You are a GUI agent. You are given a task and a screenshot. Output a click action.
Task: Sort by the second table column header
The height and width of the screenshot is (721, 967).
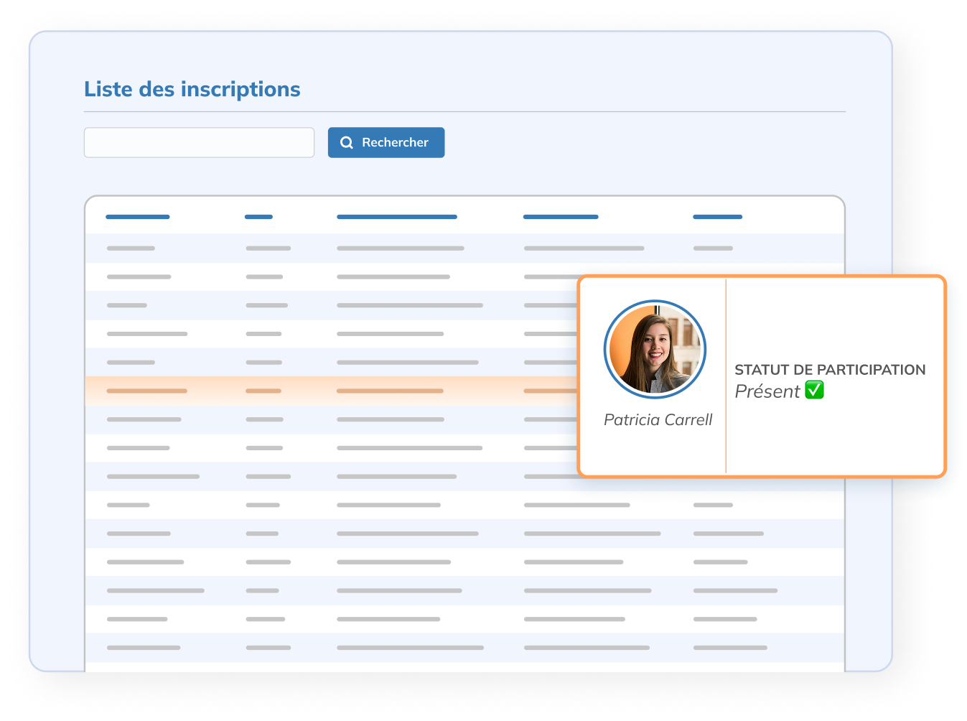(258, 217)
